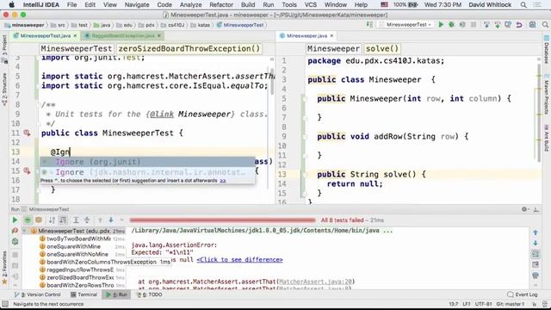Open the MinesweeperTest run configuration dropdown
Screen dimensions: 551x310
(x=406, y=25)
